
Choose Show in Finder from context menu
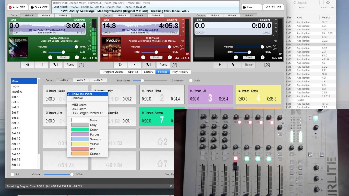pos(87,94)
